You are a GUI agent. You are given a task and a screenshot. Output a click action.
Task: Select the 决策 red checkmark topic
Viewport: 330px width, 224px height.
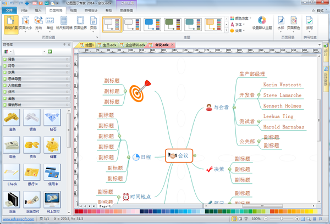pos(215,169)
